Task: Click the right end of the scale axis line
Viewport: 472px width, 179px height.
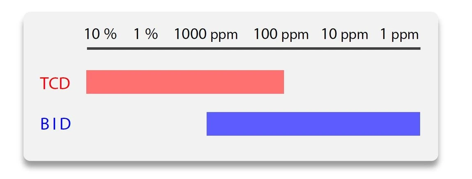Action: pyautogui.click(x=419, y=49)
